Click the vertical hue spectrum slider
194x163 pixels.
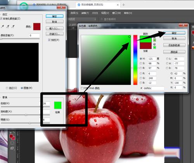(x=135, y=60)
